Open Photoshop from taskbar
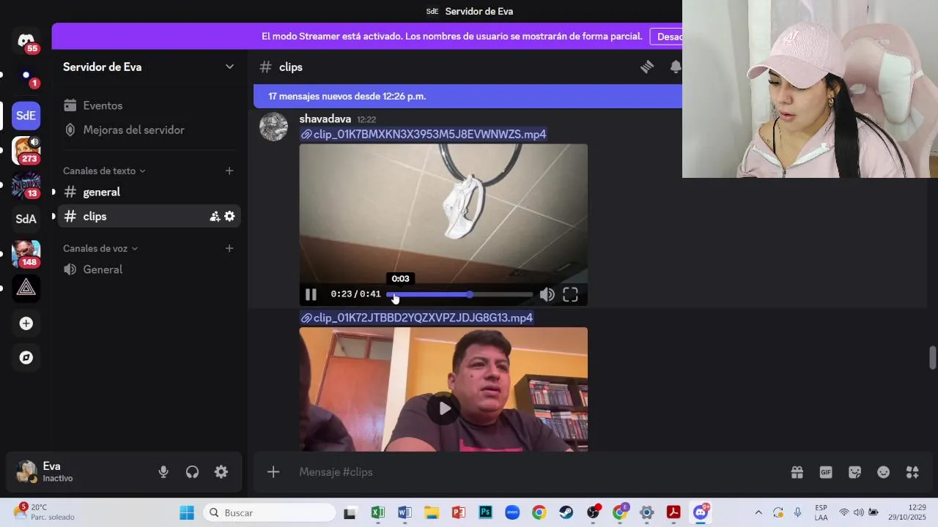 point(485,512)
